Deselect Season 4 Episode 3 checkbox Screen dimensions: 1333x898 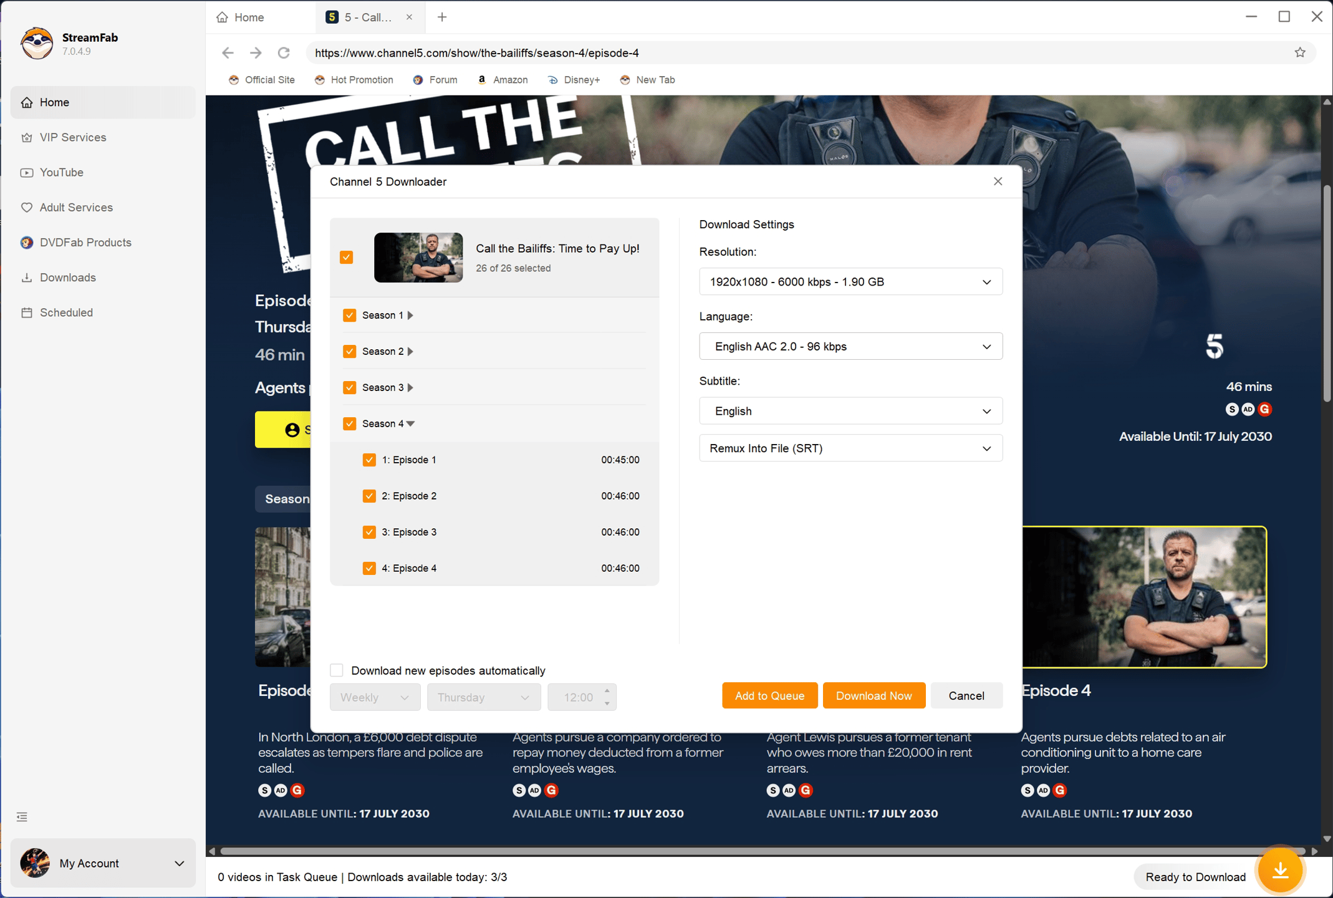tap(369, 533)
